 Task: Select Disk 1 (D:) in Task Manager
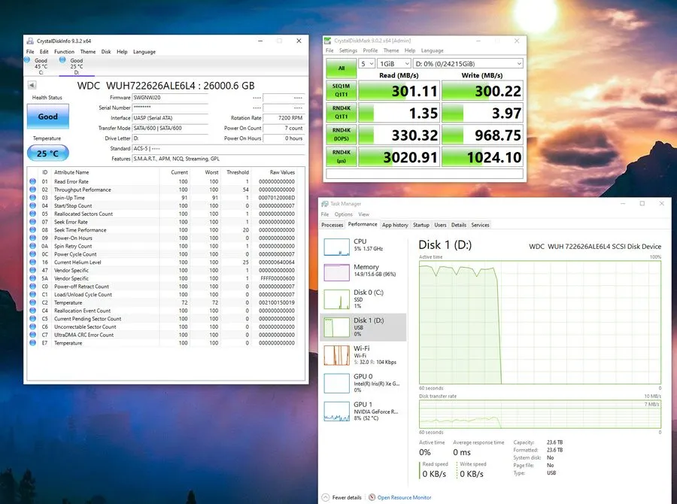(x=363, y=327)
